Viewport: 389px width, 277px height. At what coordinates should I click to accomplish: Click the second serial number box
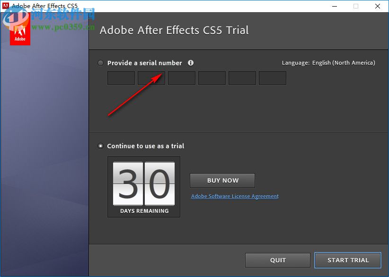coord(151,78)
